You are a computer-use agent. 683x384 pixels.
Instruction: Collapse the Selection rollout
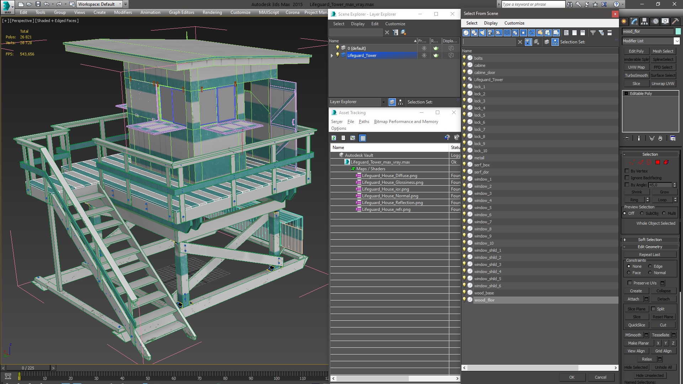click(x=650, y=154)
